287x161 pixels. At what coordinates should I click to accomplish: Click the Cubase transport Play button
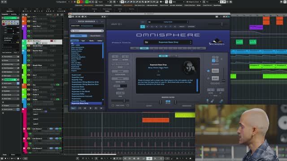point(155,158)
